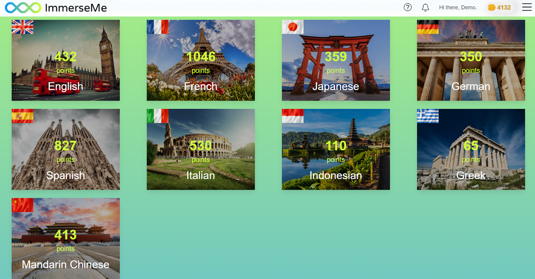The width and height of the screenshot is (535, 279).
Task: Open the English language card
Action: [x=66, y=60]
